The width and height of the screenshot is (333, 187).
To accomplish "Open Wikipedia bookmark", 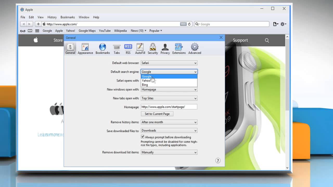I will pyautogui.click(x=120, y=31).
